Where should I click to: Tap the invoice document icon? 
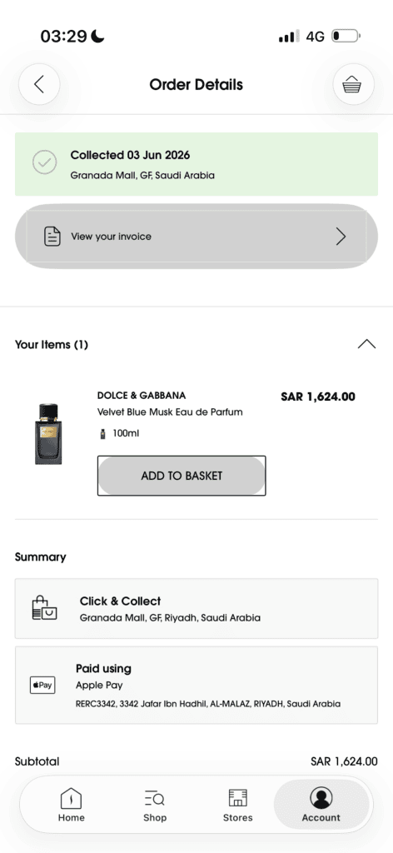52,237
